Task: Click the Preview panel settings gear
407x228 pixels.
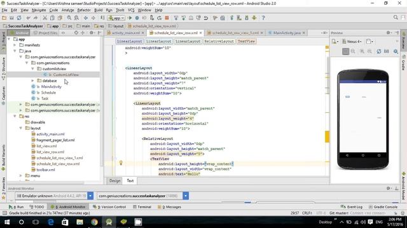Action: click(389, 33)
